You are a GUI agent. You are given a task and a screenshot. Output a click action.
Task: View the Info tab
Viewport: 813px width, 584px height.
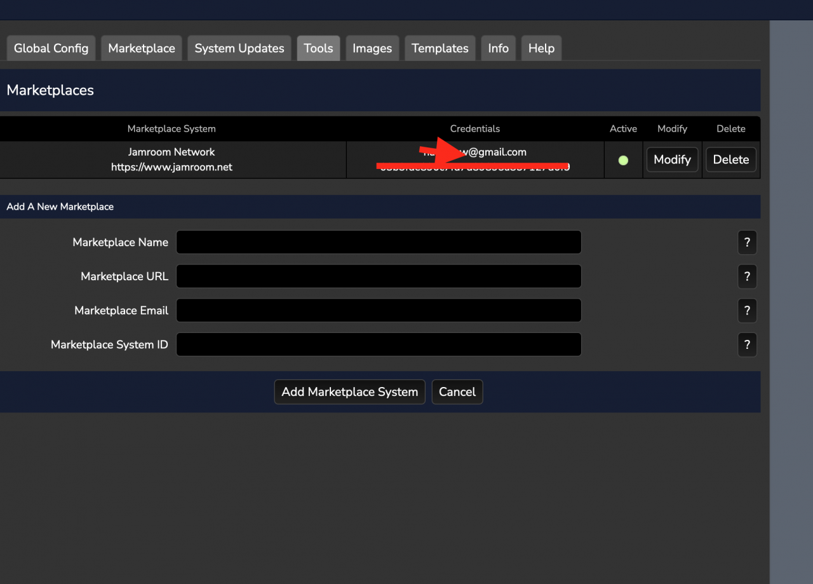pos(498,48)
